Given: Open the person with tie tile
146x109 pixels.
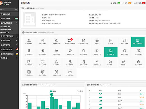Looking at the screenshot, I should point(56,63).
